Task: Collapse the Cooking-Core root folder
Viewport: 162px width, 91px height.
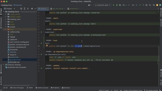Action: point(4,12)
